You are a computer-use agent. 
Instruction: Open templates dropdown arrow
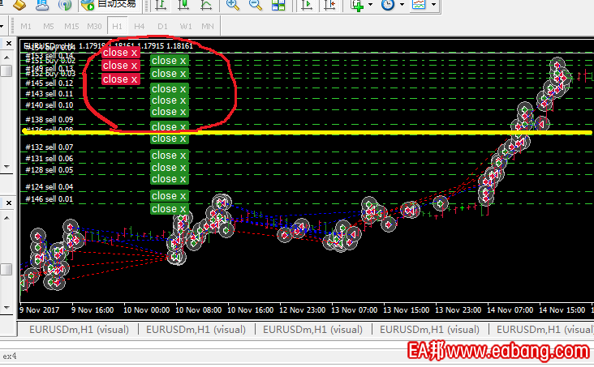(434, 6)
